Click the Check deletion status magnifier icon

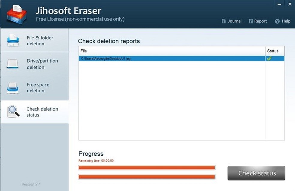[x=13, y=111]
